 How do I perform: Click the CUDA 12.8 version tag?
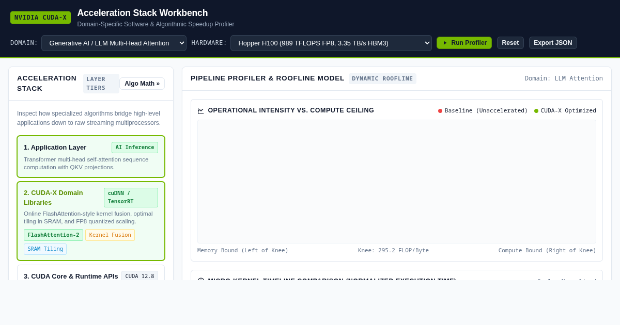139,277
